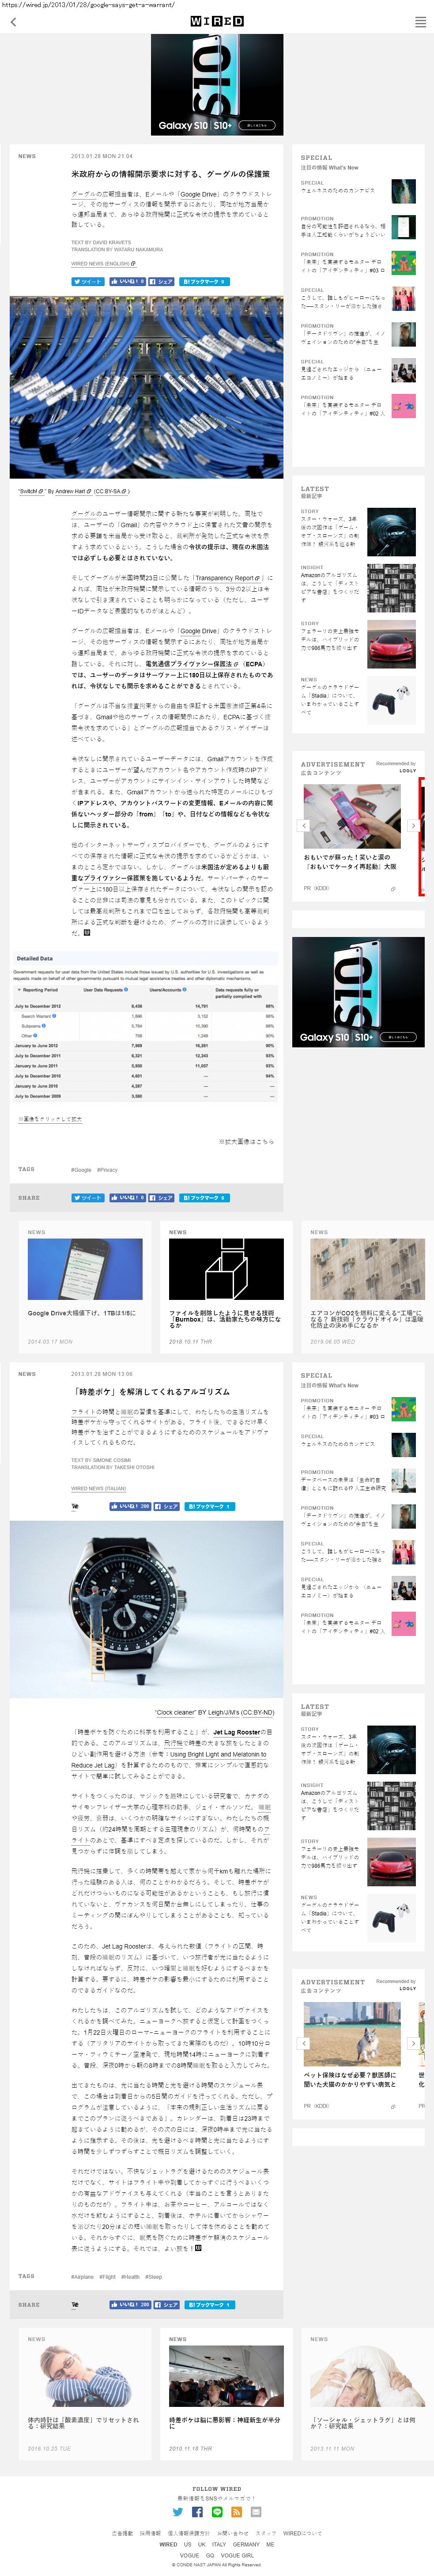Image resolution: width=434 pixels, height=2576 pixels.
Task: Open WIRED NEWS (ENGLISH) source link
Action: click(103, 264)
